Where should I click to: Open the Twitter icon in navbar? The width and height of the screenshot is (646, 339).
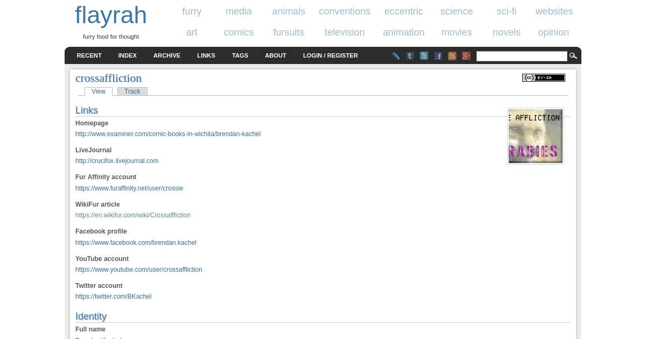click(424, 56)
